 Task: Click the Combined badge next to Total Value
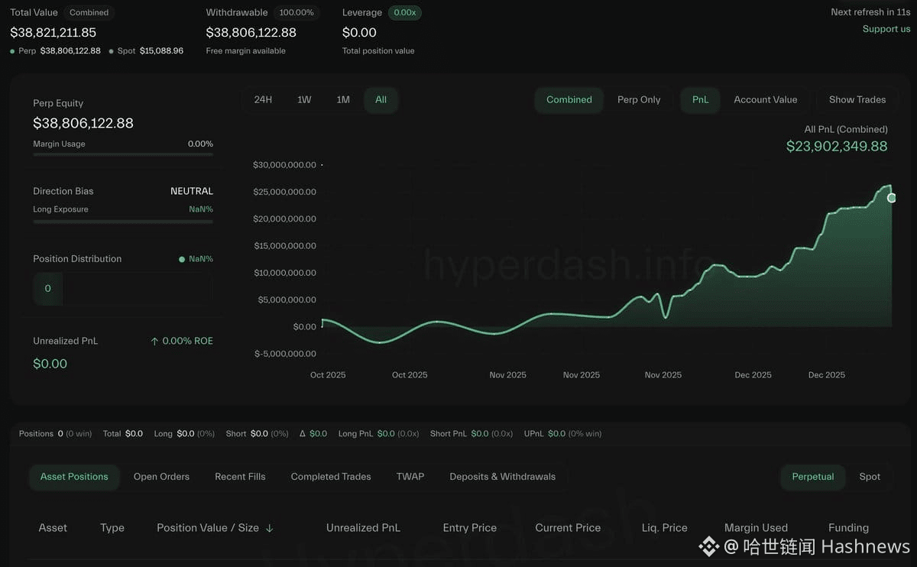point(89,12)
